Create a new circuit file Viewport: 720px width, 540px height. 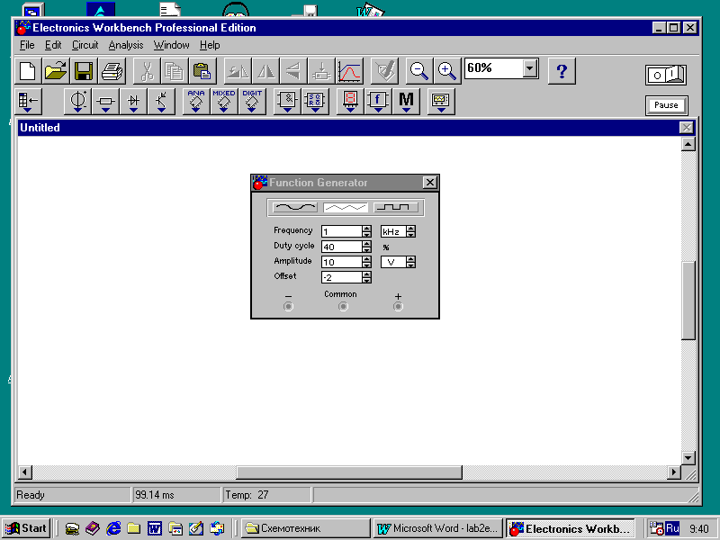[28, 71]
